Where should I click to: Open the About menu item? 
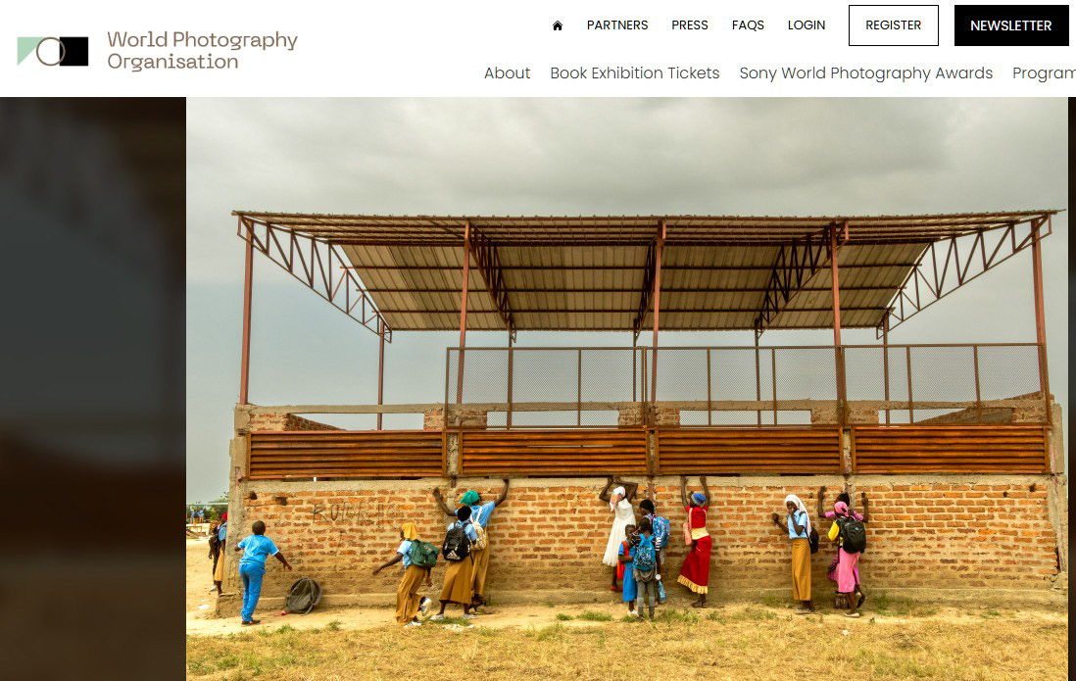[x=507, y=73]
